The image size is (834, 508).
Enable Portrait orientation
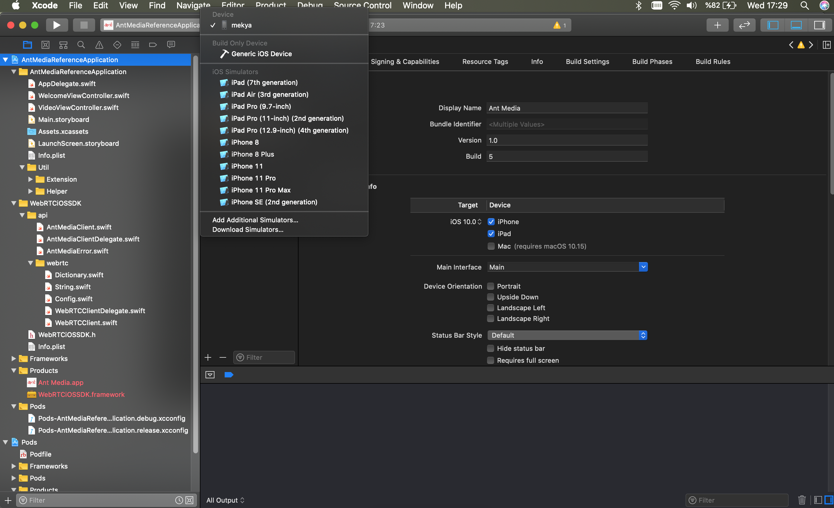[x=491, y=286]
